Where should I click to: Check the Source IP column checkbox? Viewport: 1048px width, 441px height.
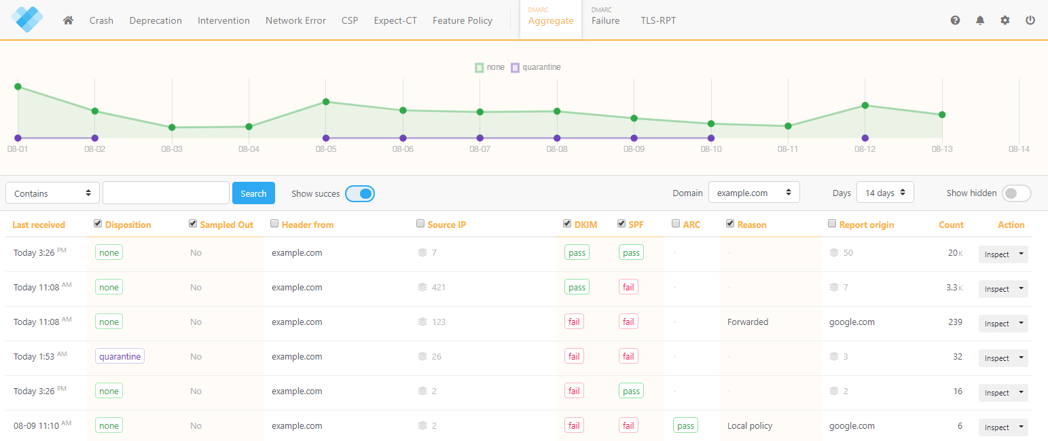[x=420, y=224]
